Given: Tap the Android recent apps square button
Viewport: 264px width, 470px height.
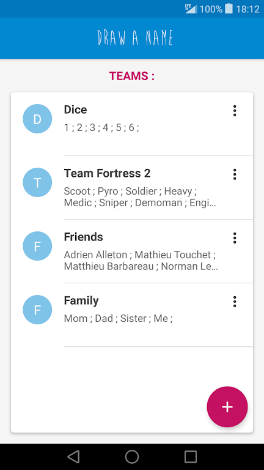Looking at the screenshot, I should pos(191,457).
